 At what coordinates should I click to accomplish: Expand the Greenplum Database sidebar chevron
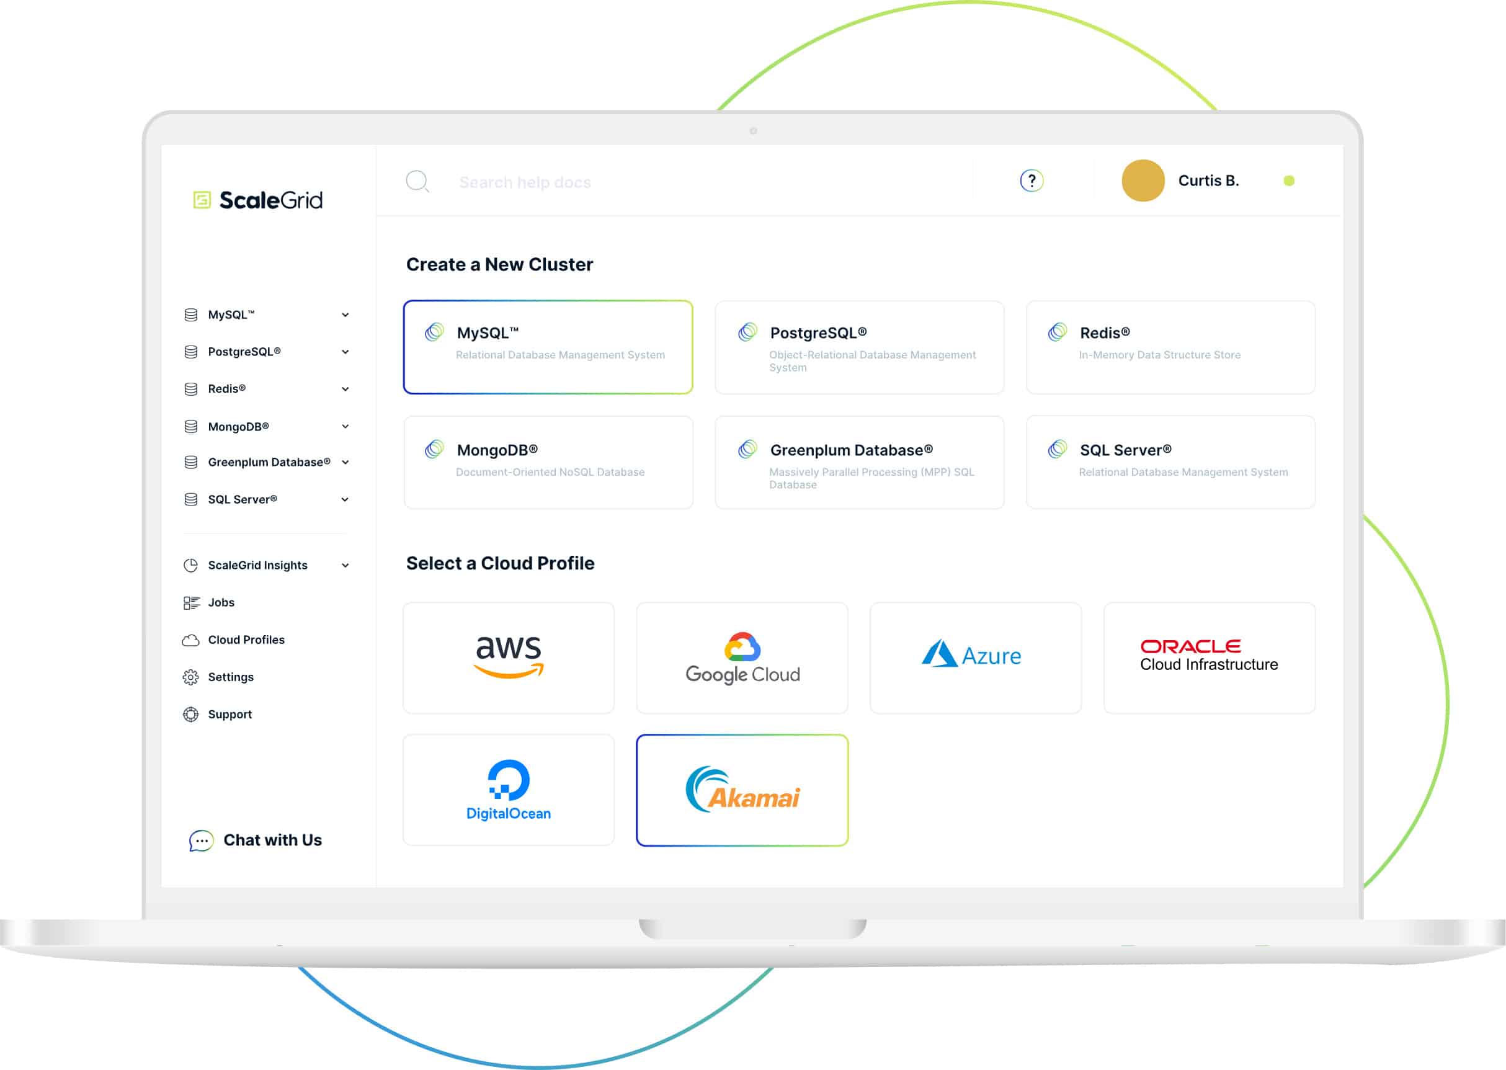click(345, 462)
